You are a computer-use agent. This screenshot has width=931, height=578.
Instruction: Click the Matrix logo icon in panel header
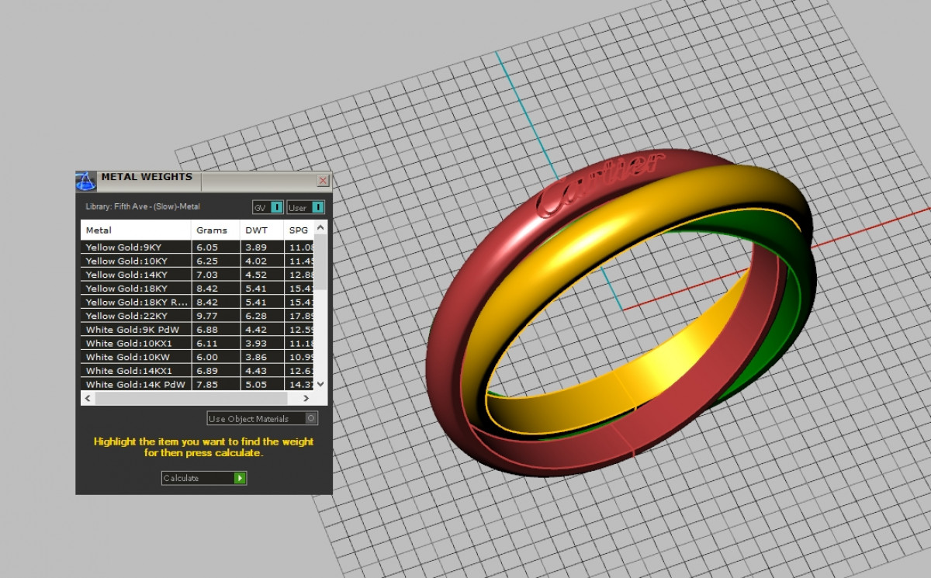85,181
